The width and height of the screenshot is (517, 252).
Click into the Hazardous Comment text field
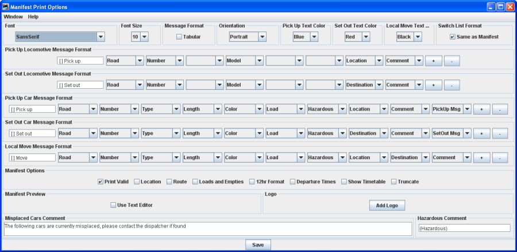tap(464, 228)
